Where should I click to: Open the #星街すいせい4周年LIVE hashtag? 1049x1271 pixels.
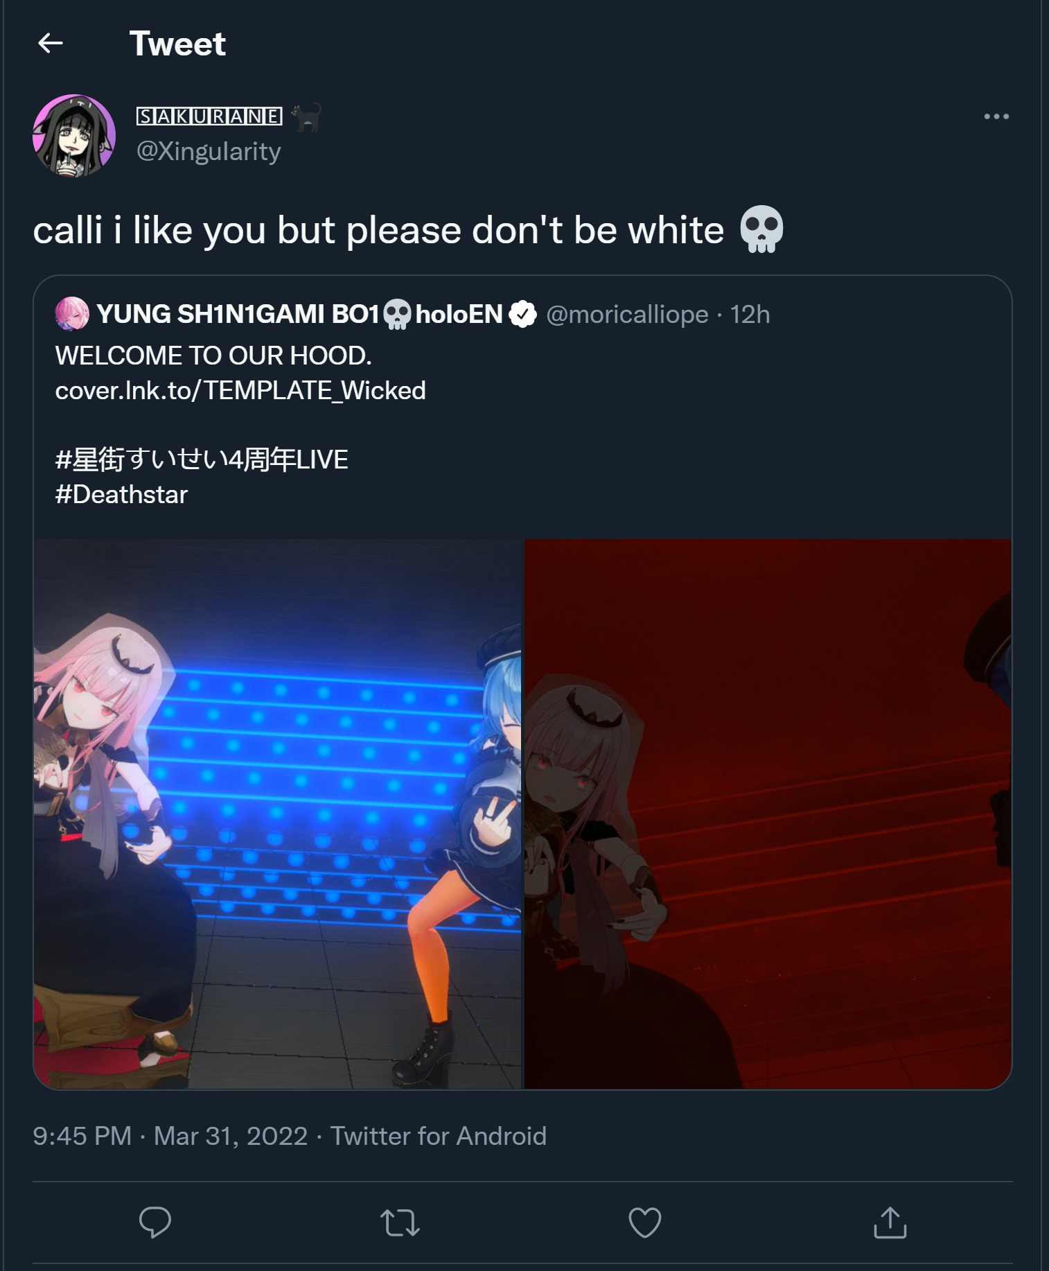tap(202, 459)
